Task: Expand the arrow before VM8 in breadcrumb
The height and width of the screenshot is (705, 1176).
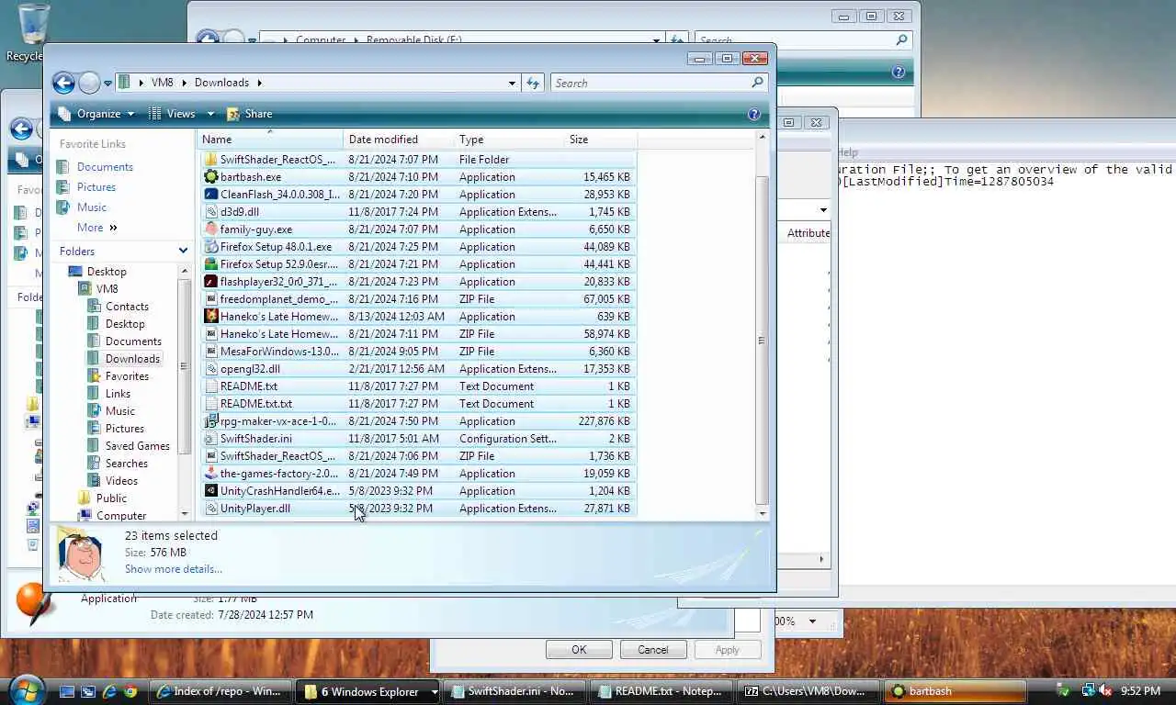Action: (x=141, y=83)
